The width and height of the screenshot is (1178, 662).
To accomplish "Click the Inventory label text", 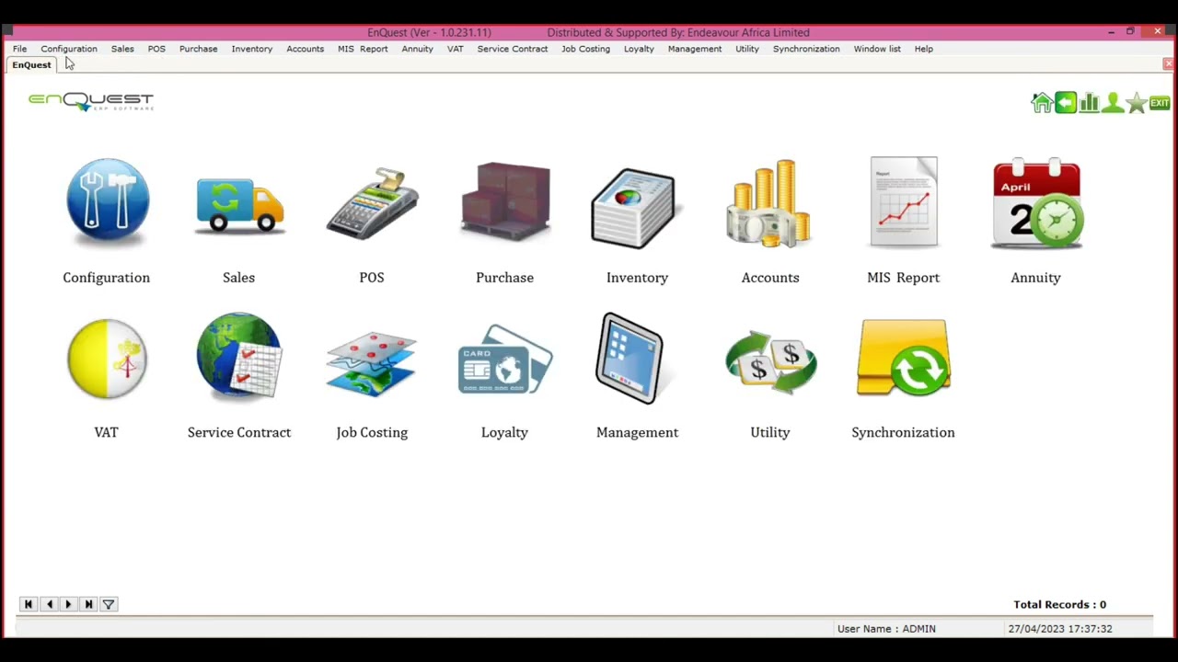I will coord(638,278).
